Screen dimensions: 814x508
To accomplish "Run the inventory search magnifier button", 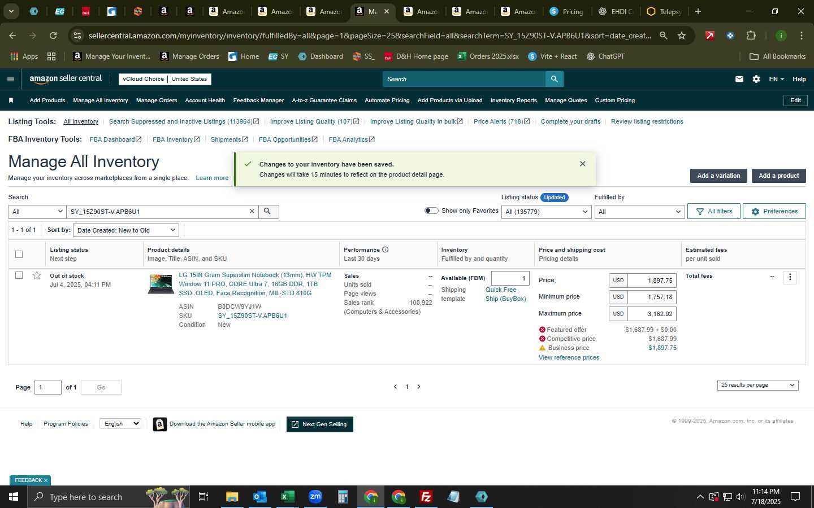I will tap(268, 212).
